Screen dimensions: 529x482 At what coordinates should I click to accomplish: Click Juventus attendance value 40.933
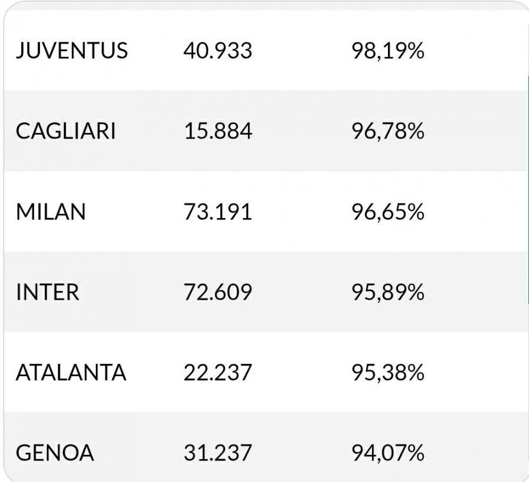coord(217,51)
